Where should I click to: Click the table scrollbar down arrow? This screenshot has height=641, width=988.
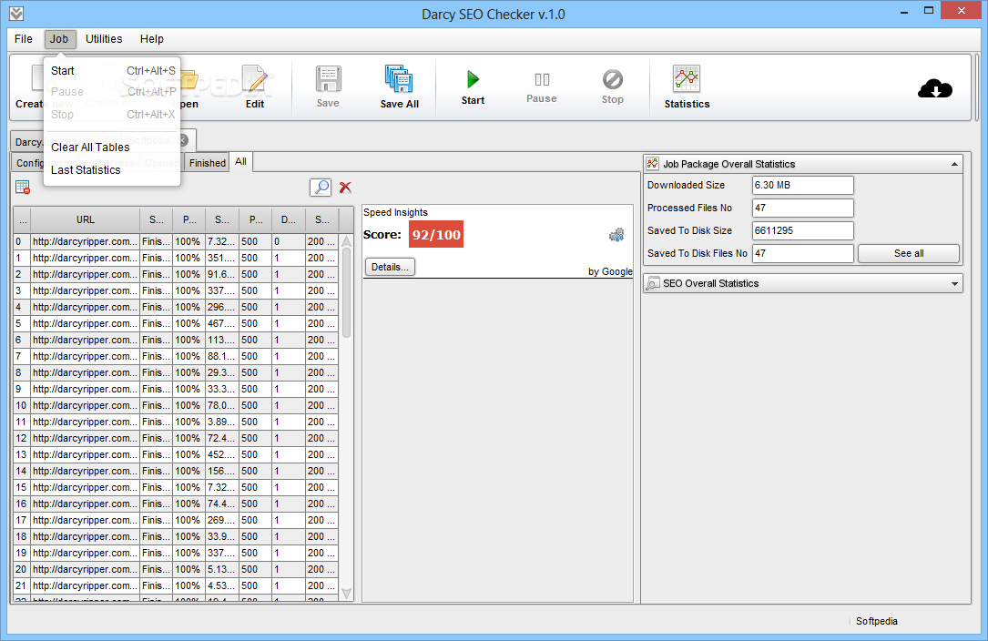click(347, 593)
